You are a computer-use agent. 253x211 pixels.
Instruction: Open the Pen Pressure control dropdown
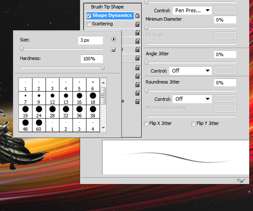click(x=192, y=11)
